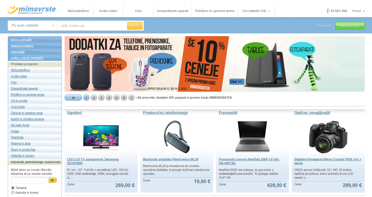Viewport: 372px width, 197px height.
Task: Click the Najdi search button
Action: [135, 26]
